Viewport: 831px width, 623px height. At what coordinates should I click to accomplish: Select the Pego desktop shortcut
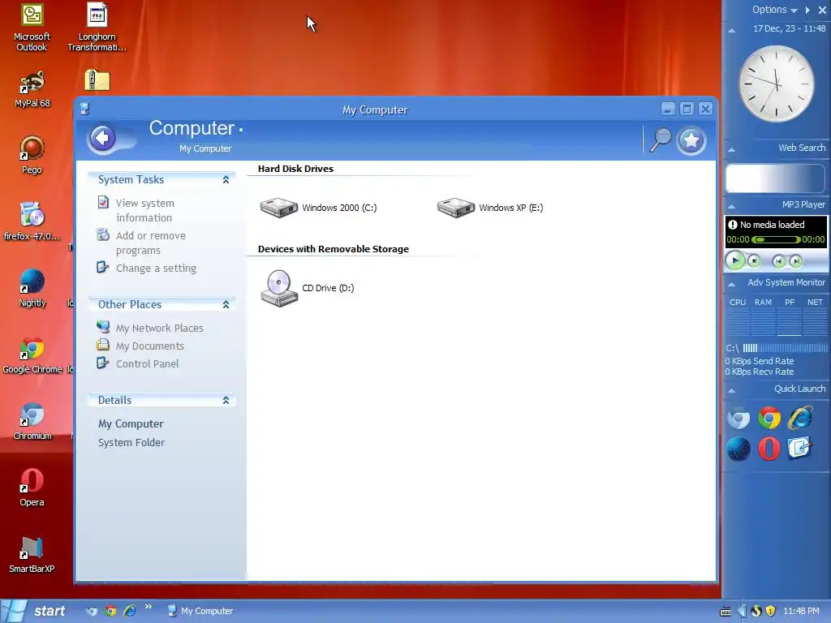pyautogui.click(x=32, y=155)
